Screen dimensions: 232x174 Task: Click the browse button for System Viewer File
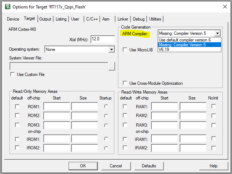click(112, 66)
